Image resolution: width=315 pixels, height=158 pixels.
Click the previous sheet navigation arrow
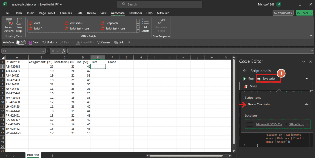tap(7, 156)
